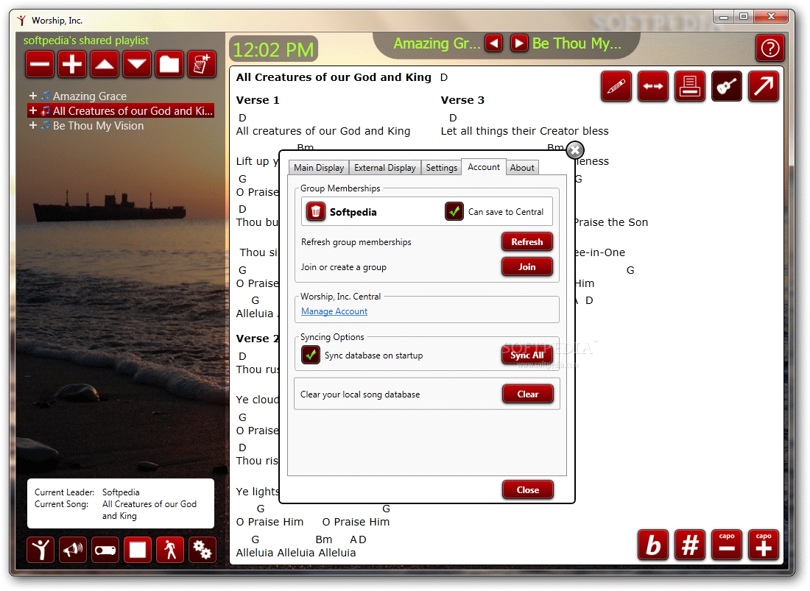Click the diagonal arrow external display icon
810x591 pixels.
[764, 86]
